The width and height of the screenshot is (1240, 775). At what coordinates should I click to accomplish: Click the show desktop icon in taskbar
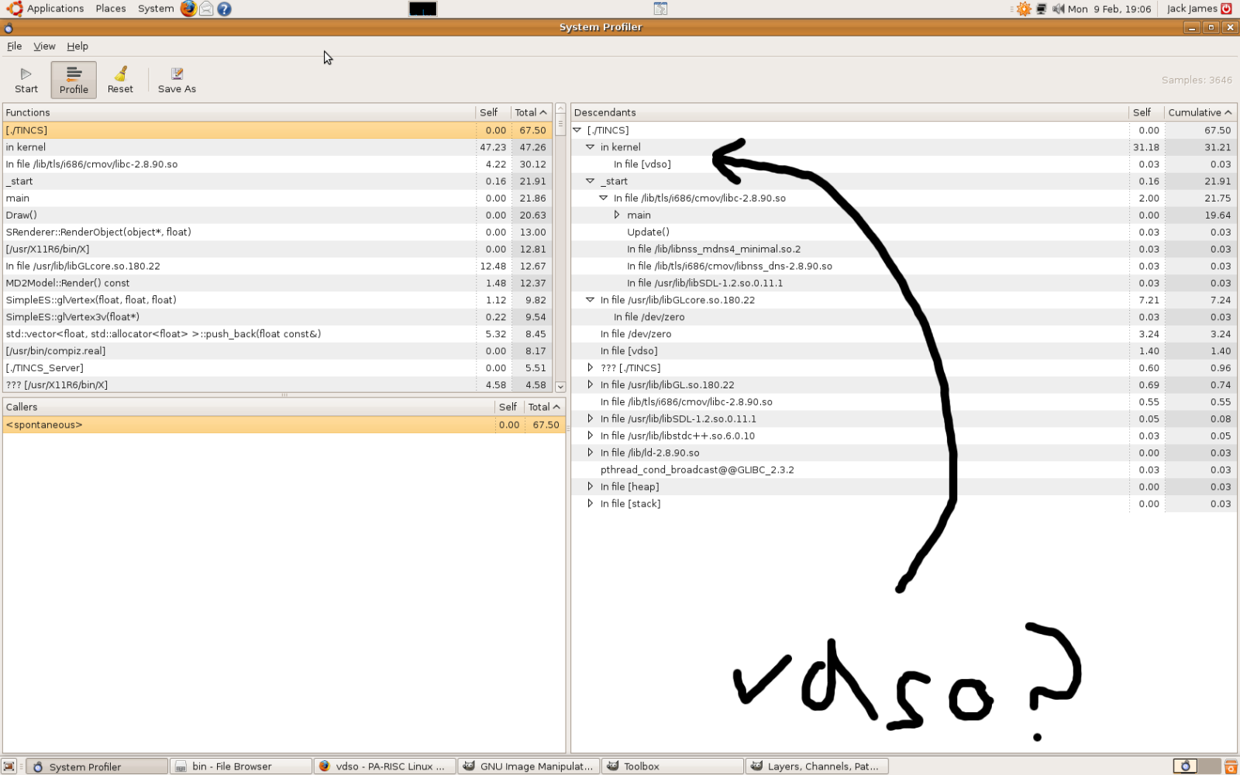pyautogui.click(x=9, y=766)
